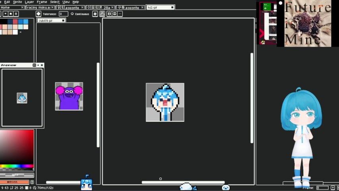The image size is (339, 191).
Task: Open the Frame menu
Action: tap(42, 2)
